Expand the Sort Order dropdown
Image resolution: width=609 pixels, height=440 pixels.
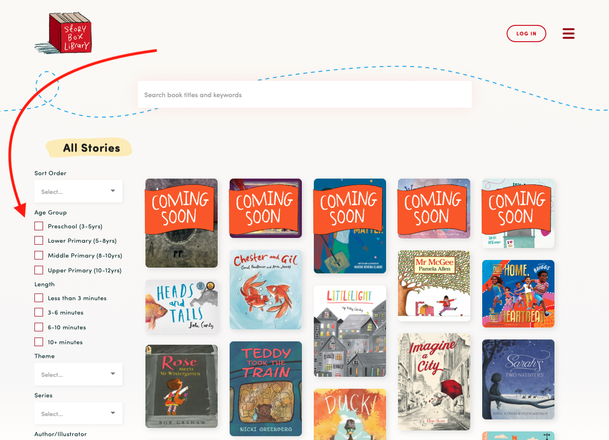[78, 191]
